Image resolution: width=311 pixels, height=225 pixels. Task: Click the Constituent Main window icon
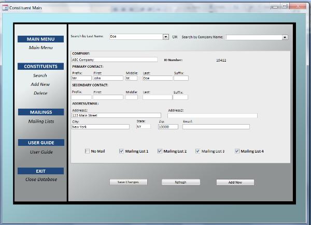(x=5, y=7)
